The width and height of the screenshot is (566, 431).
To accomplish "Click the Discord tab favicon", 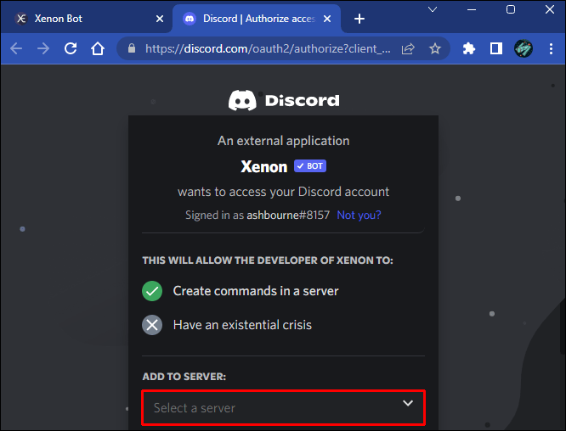I will pyautogui.click(x=190, y=19).
